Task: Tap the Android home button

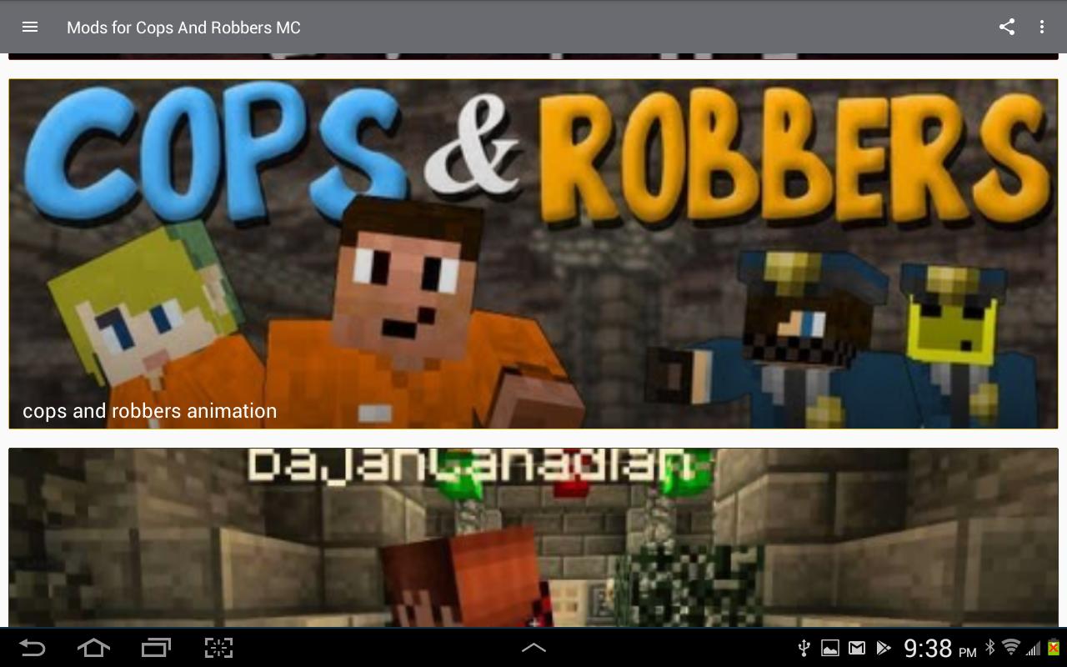Action: pos(93,648)
